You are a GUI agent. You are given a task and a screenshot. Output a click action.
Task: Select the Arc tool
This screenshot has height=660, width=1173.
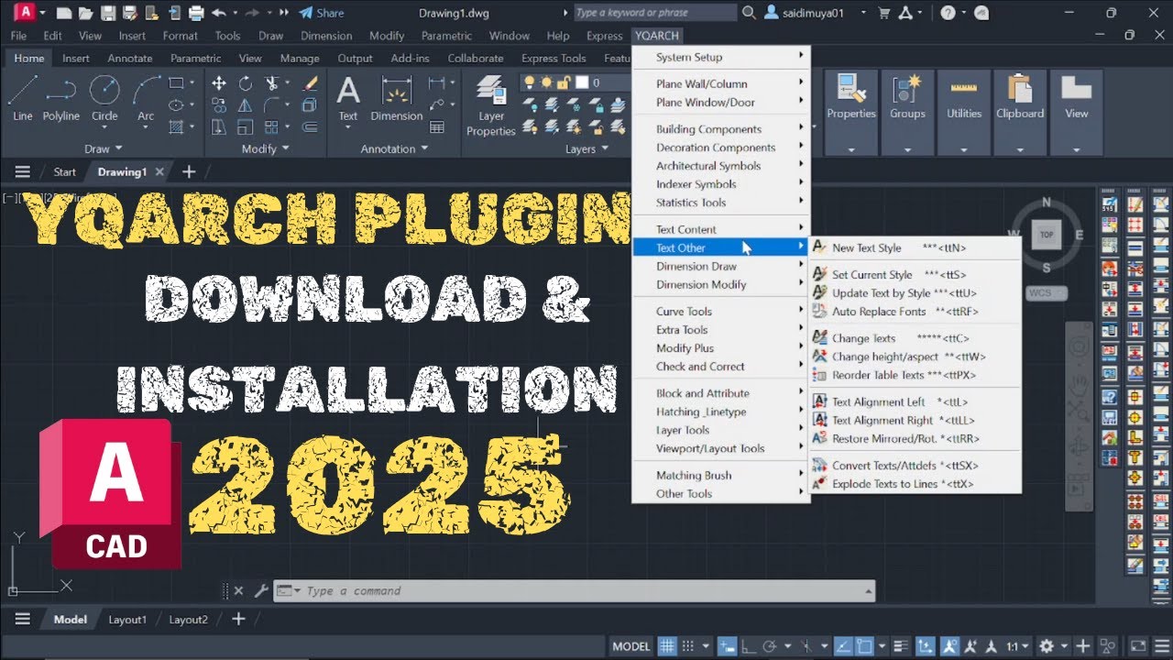(146, 98)
